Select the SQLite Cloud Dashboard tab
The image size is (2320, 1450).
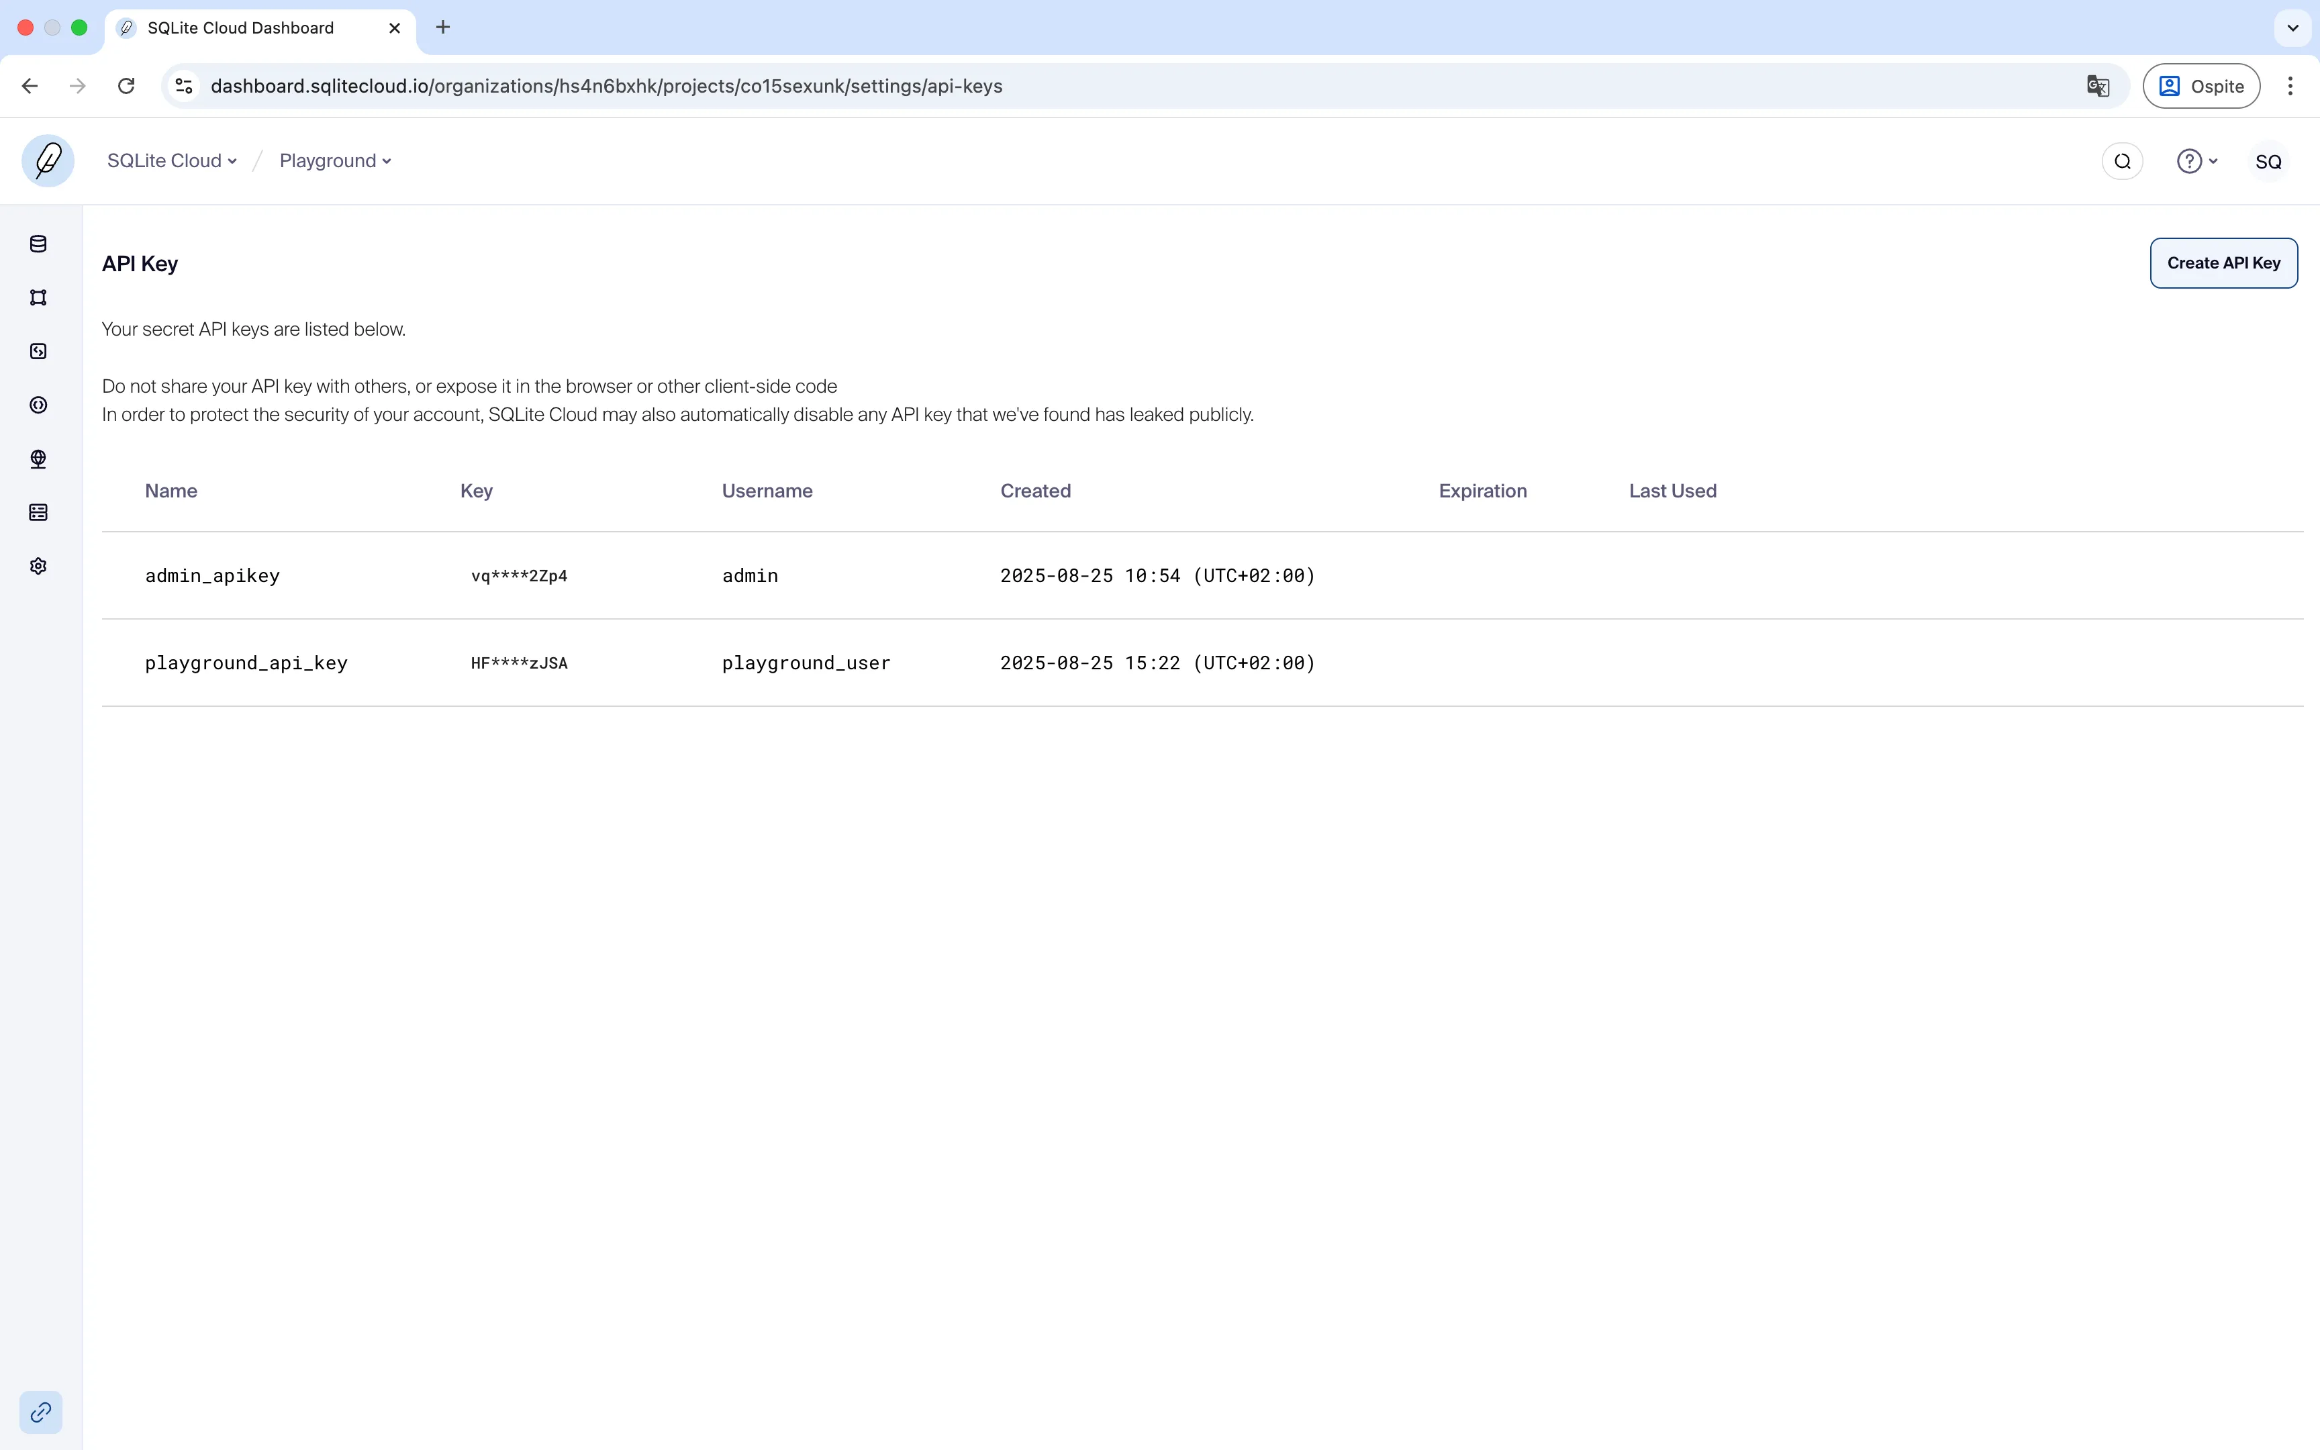259,28
